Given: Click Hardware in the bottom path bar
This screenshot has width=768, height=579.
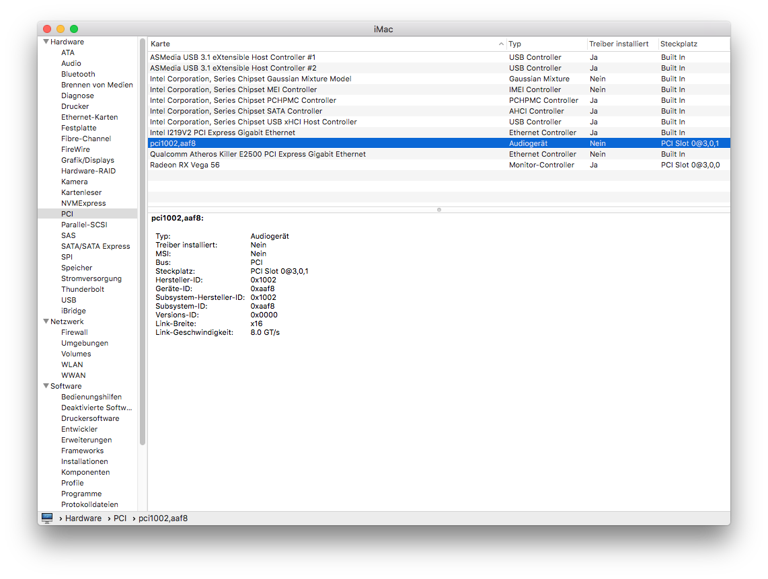Looking at the screenshot, I should (x=83, y=518).
